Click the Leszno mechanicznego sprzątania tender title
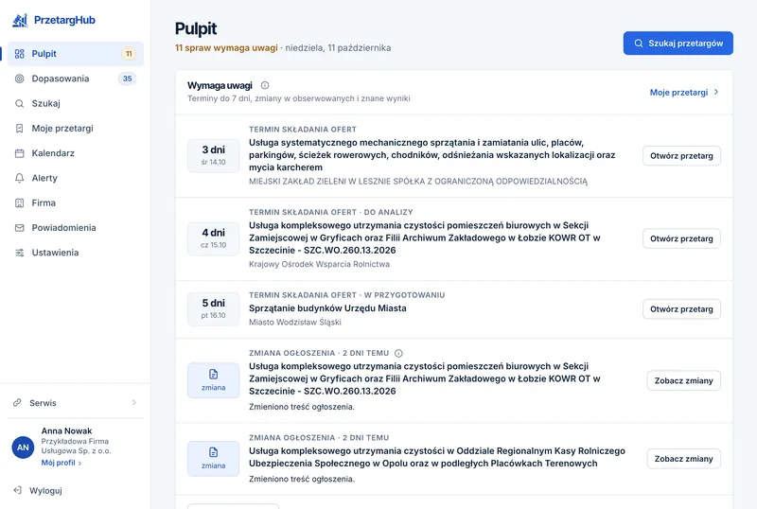The image size is (757, 509). pos(432,155)
